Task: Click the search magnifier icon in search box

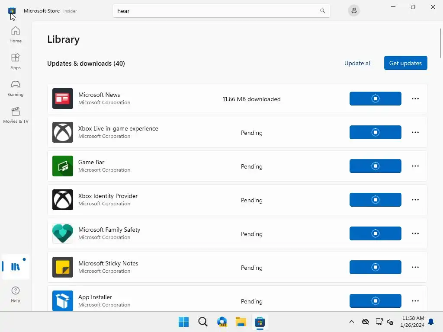Action: pos(322,11)
